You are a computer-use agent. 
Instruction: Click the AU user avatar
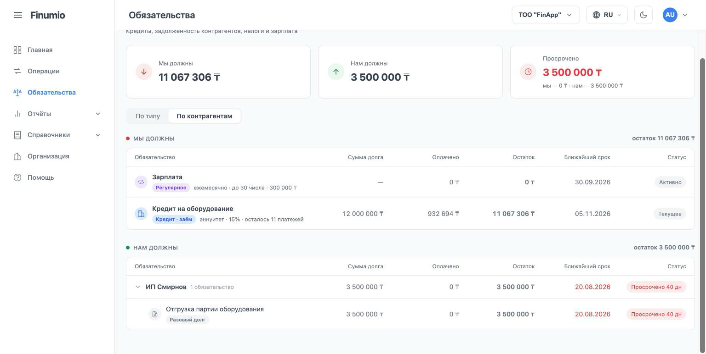click(670, 15)
